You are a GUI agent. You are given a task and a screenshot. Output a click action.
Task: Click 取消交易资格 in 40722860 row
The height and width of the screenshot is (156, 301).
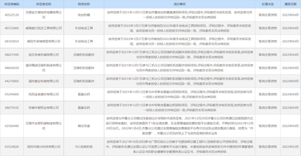tap(268, 28)
